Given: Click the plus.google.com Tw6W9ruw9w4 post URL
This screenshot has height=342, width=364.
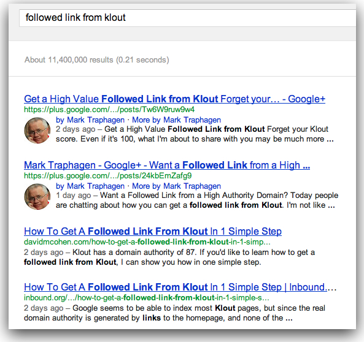Looking at the screenshot, I should click(109, 110).
